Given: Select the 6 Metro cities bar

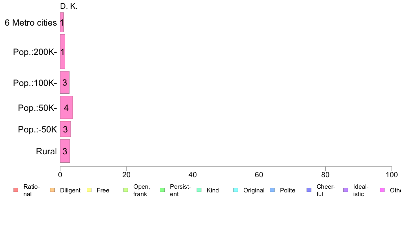Looking at the screenshot, I should [x=62, y=22].
